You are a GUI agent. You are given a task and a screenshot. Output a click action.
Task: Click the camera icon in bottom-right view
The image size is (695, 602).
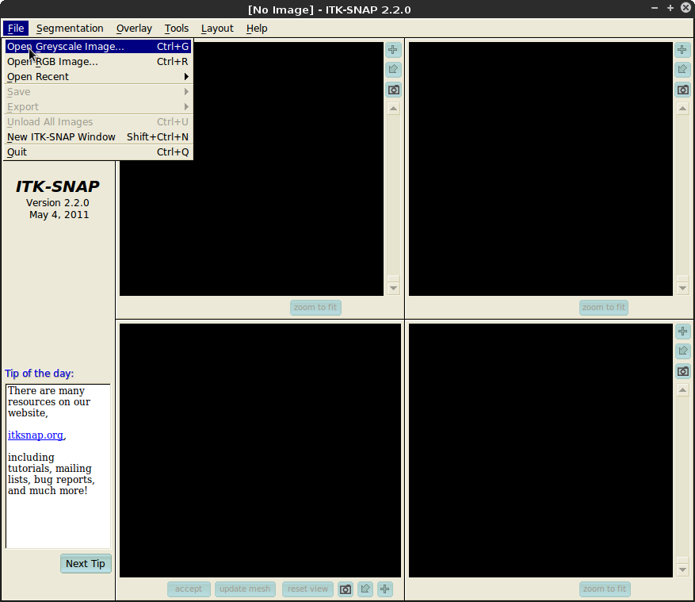tap(682, 371)
